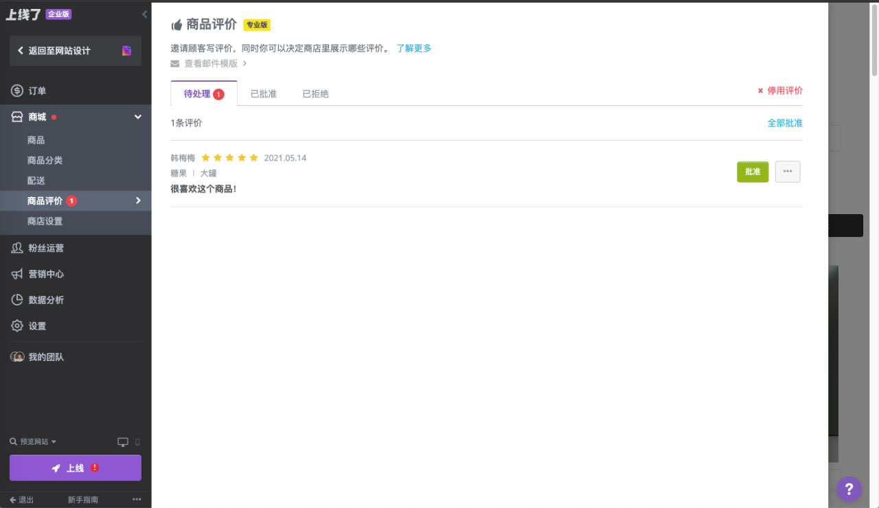Screen dimensions: 879x508
Task: Collapse the 商城 sidebar submenu
Action: pyautogui.click(x=137, y=116)
